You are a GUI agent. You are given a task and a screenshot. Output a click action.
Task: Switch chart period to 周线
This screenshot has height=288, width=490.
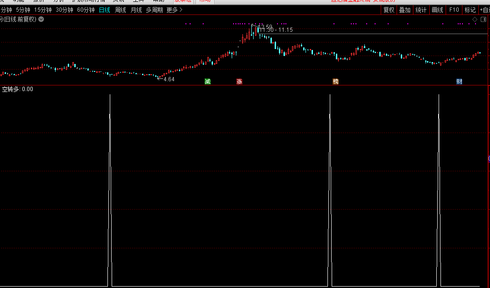click(x=120, y=10)
